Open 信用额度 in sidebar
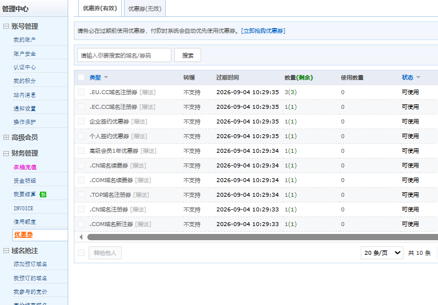Viewport: 438px width, 305px height. 25,222
